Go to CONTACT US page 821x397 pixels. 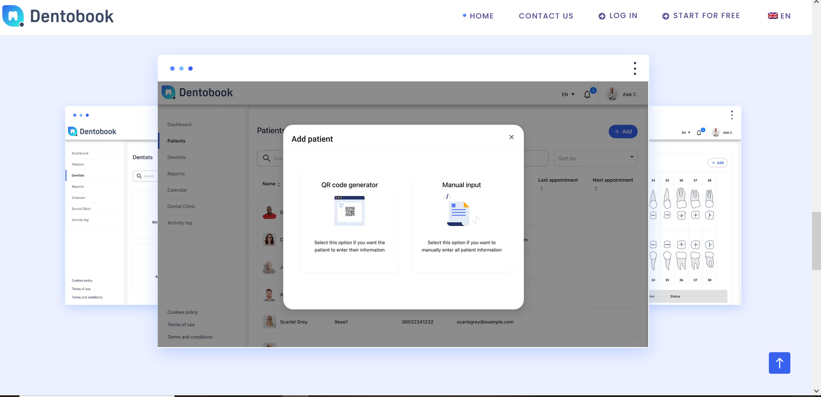546,16
